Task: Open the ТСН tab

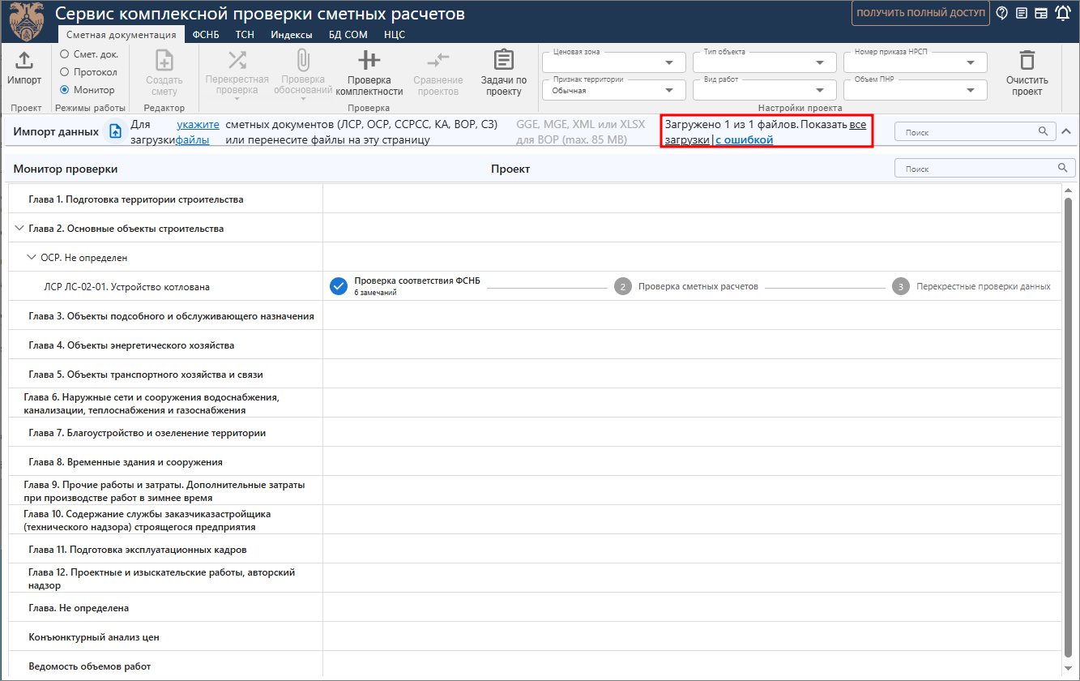Action: point(245,35)
